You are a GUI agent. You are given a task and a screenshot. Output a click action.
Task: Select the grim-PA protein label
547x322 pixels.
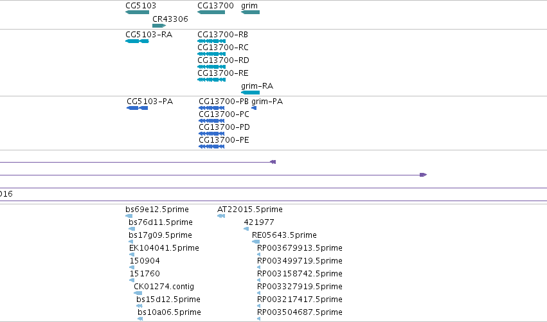coord(267,102)
